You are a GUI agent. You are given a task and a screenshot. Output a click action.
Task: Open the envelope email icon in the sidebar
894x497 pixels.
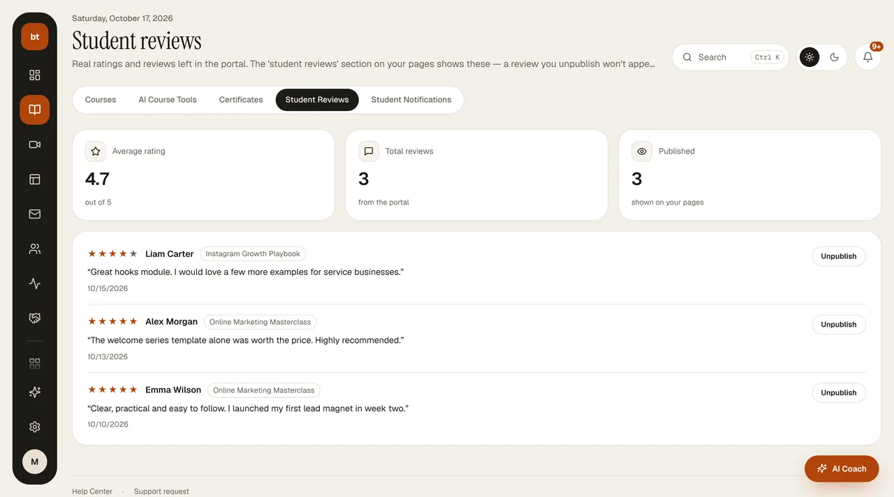35,214
